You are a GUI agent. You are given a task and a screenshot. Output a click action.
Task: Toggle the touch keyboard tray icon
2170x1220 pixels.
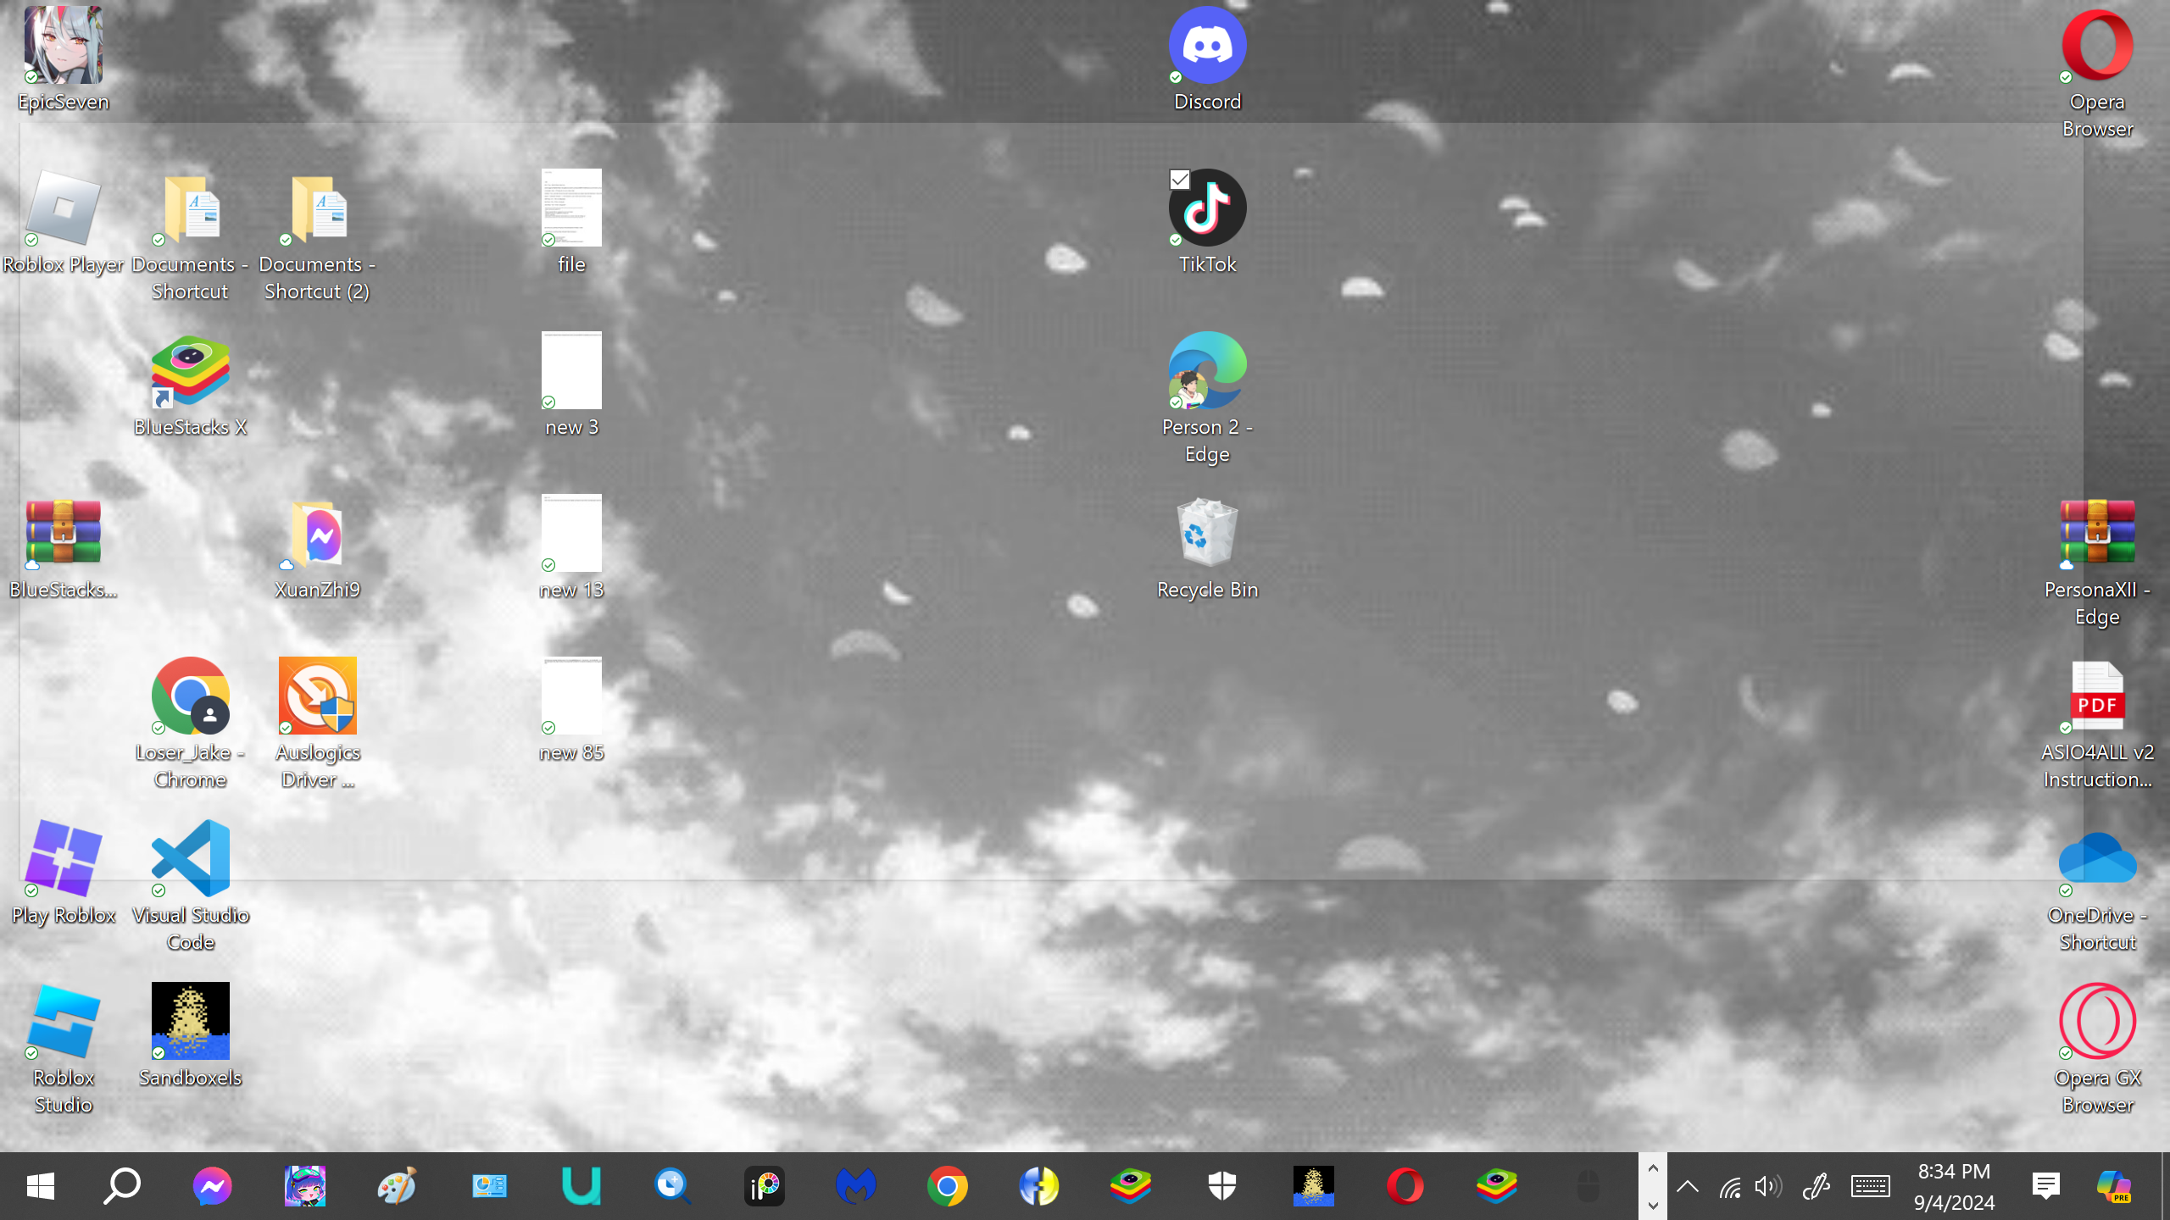[1870, 1186]
